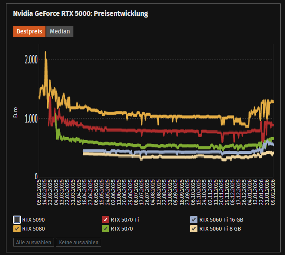Click the 0 y-axis value

click(x=36, y=176)
